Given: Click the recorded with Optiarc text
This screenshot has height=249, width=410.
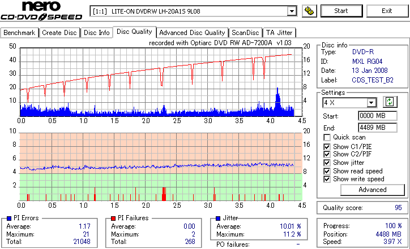Looking at the screenshot, I should (220, 43).
